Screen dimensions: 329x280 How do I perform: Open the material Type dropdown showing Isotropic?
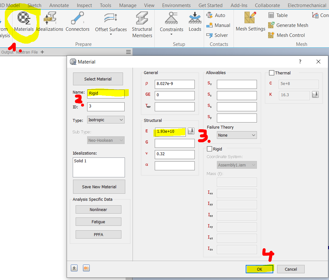click(x=106, y=119)
